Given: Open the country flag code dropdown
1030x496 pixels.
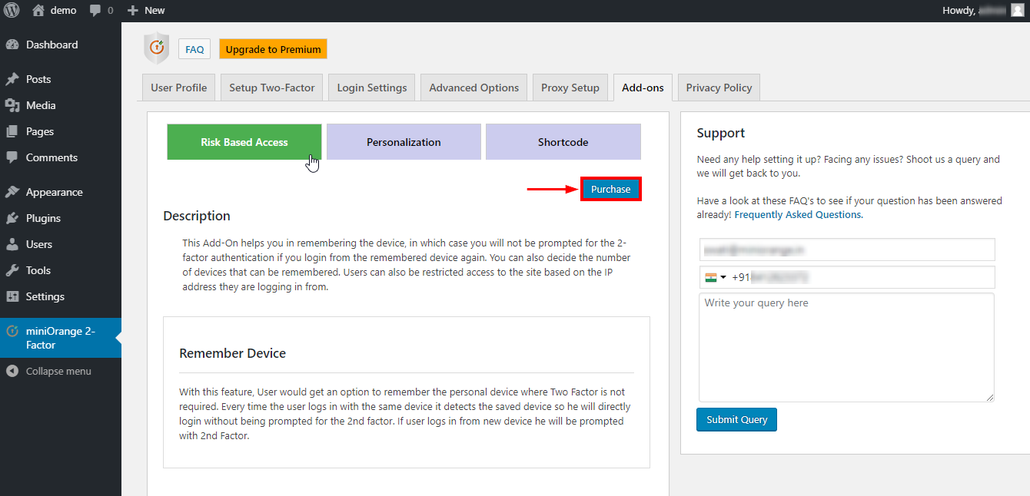Looking at the screenshot, I should coord(716,277).
